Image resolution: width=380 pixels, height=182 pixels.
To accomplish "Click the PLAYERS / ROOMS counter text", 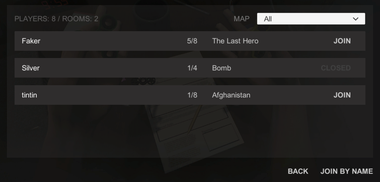I will point(56,19).
